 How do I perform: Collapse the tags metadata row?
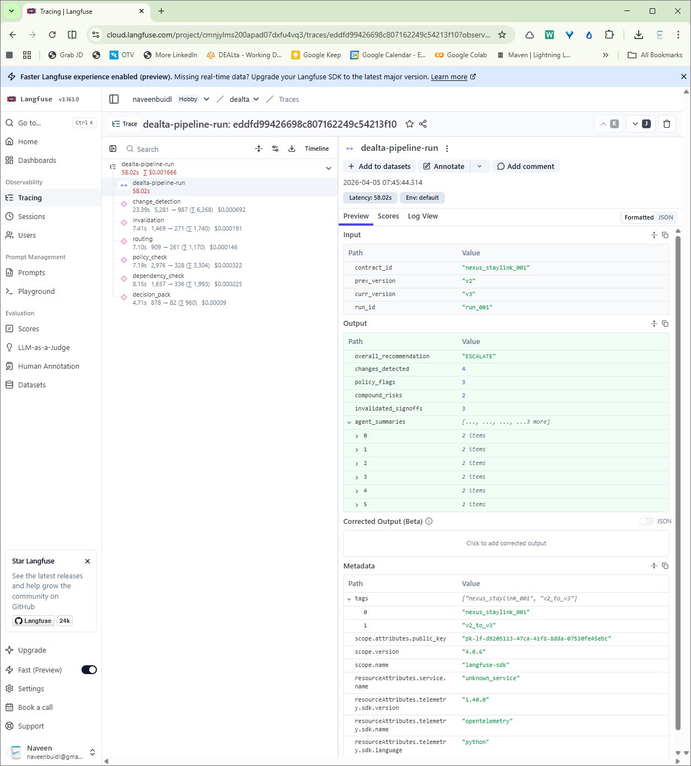click(349, 599)
